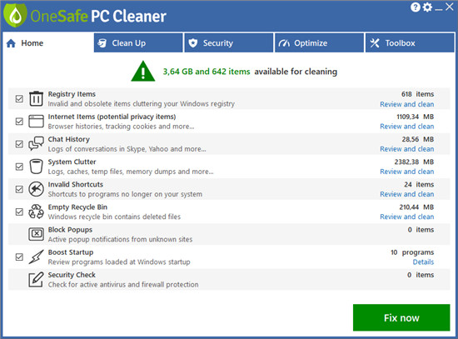Switch to the Home tab
This screenshot has height=339, width=458.
point(48,43)
